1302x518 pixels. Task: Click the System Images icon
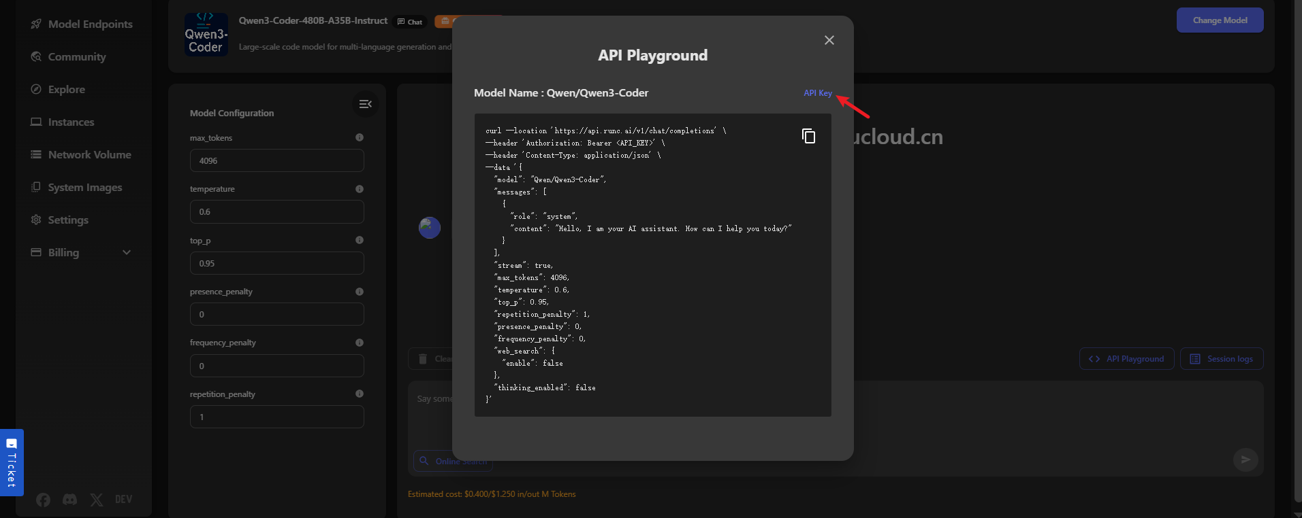36,187
